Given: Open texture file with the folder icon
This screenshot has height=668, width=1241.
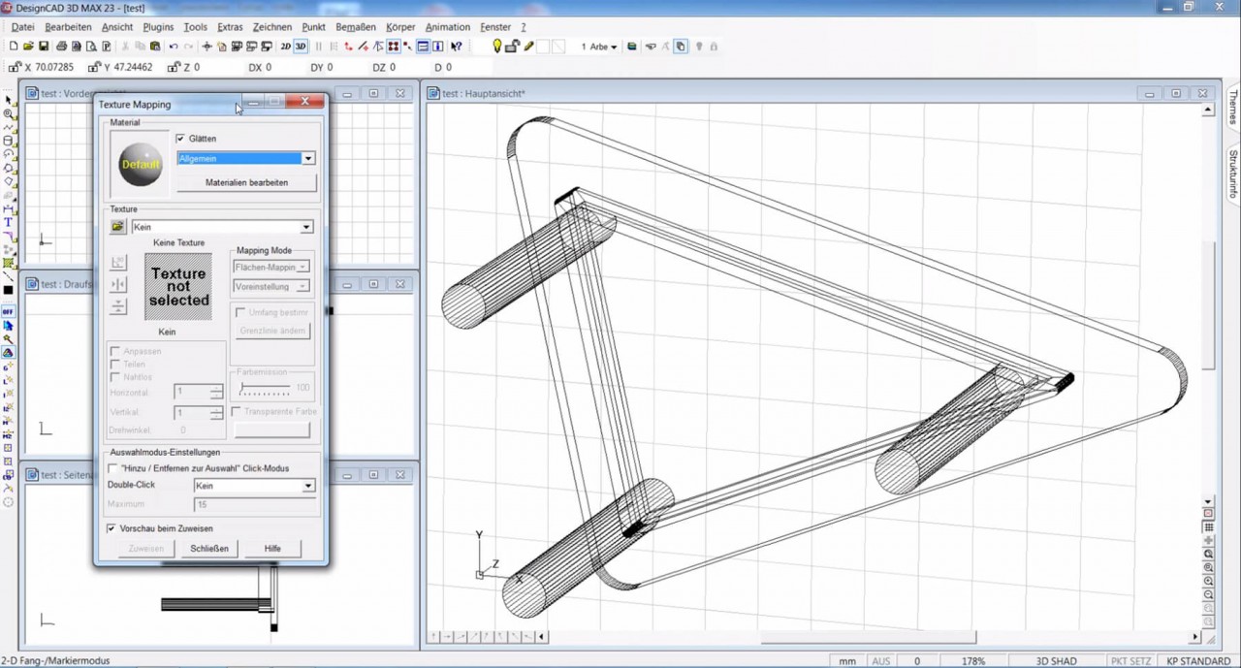Looking at the screenshot, I should pos(117,226).
